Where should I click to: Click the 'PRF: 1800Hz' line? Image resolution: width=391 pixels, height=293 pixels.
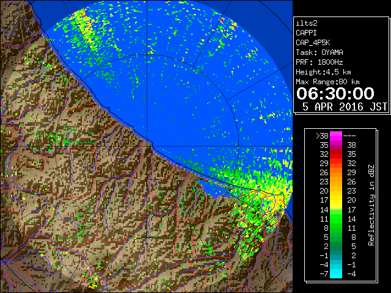pyautogui.click(x=320, y=62)
